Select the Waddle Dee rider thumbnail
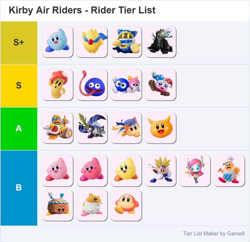This screenshot has height=242, width=250. (x=126, y=205)
